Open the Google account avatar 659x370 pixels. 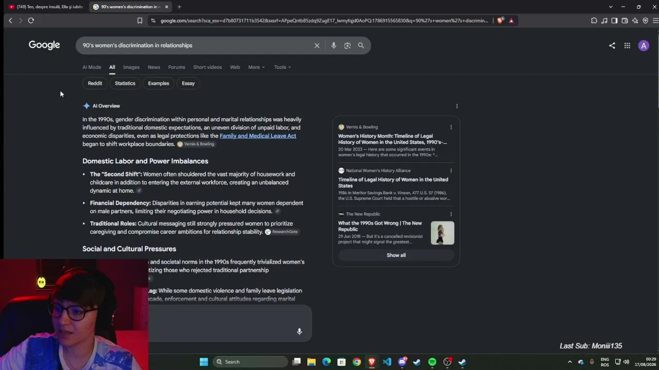tap(644, 46)
